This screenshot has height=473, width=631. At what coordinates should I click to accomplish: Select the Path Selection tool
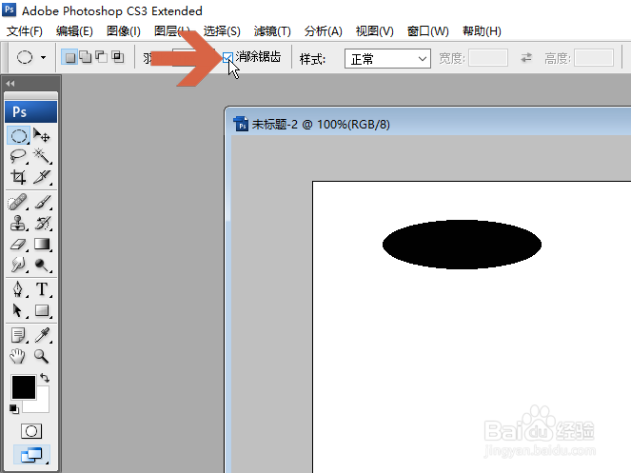pos(18,310)
